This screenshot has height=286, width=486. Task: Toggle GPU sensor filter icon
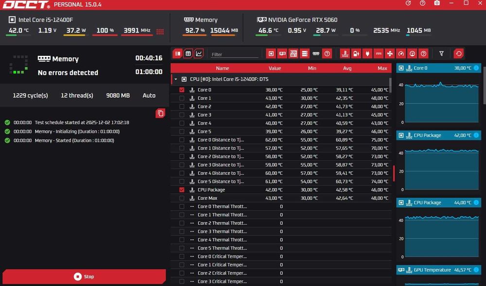click(282, 54)
